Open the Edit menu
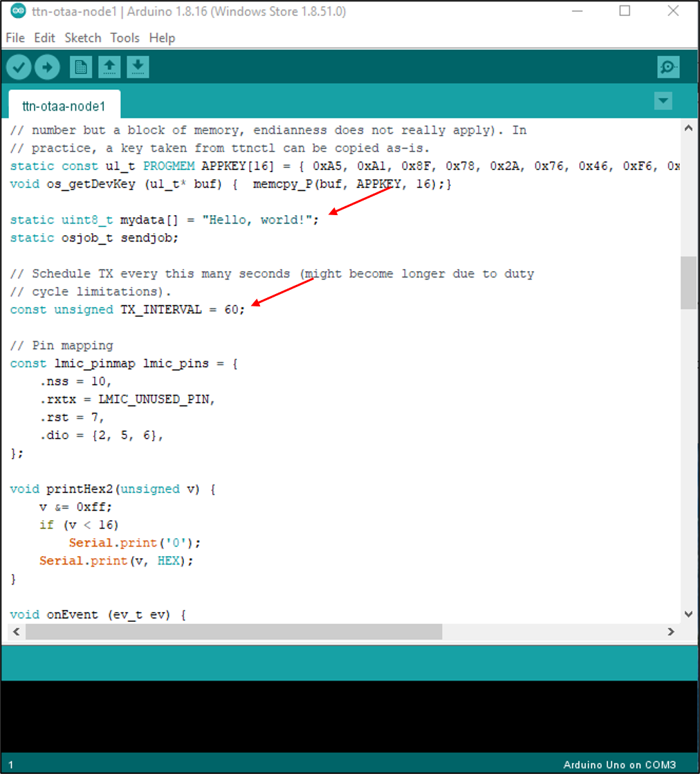Viewport: 700px width, 774px height. pos(44,38)
